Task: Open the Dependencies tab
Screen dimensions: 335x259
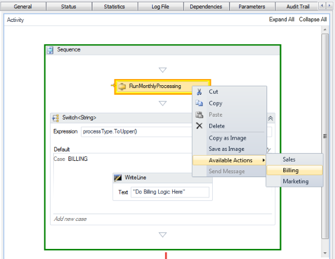Action: [206, 6]
